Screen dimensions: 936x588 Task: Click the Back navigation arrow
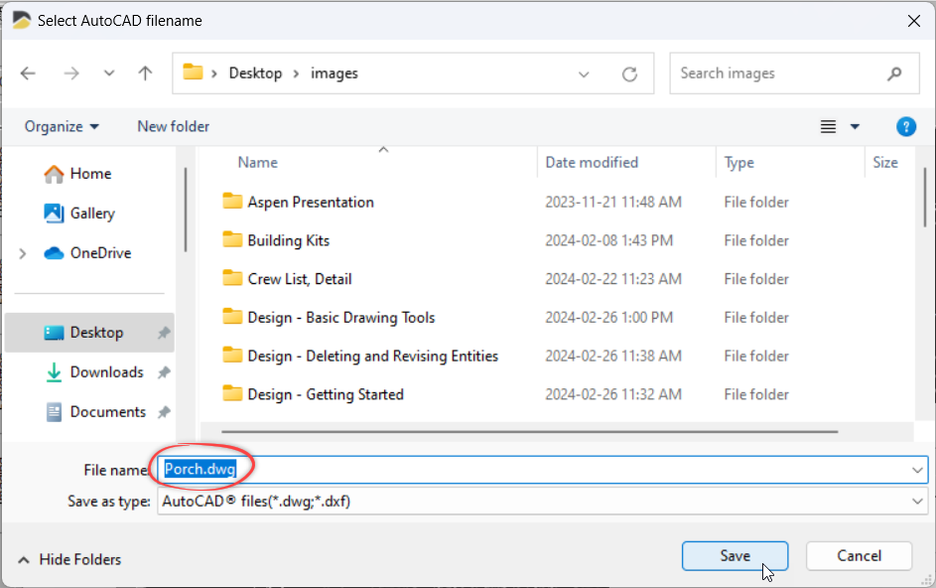pyautogui.click(x=28, y=73)
